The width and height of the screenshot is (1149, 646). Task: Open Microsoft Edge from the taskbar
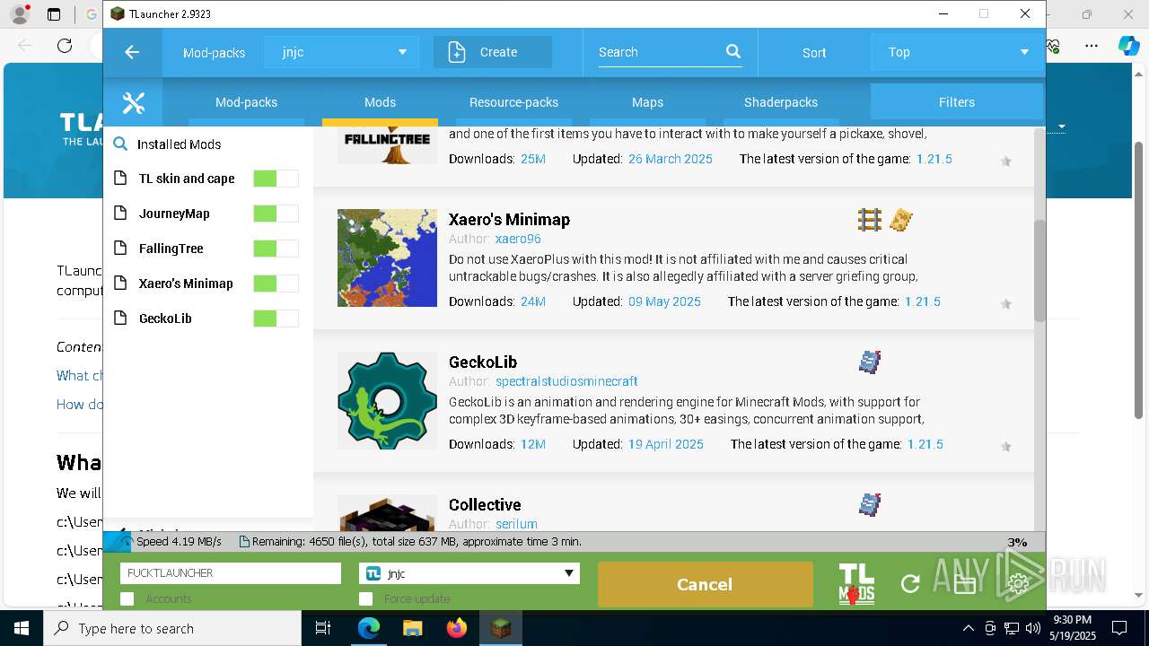369,628
